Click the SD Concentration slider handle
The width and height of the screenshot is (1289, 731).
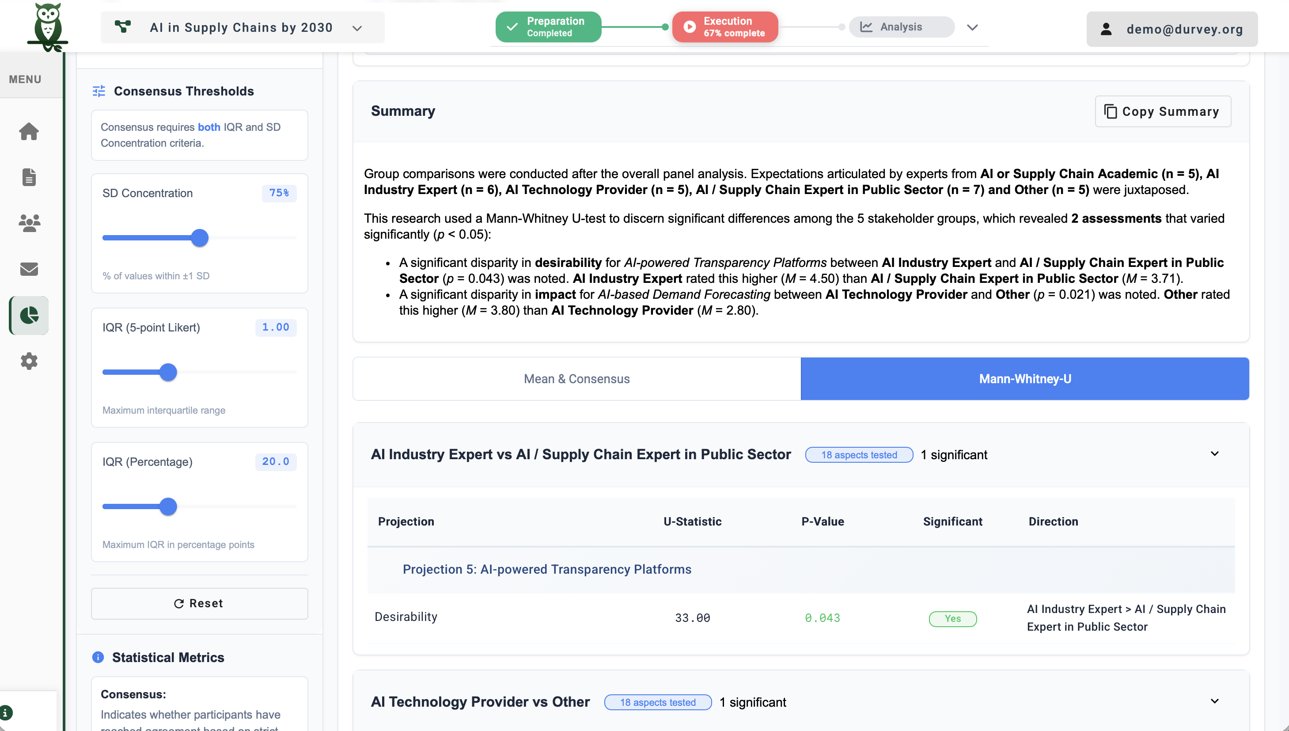pyautogui.click(x=200, y=238)
